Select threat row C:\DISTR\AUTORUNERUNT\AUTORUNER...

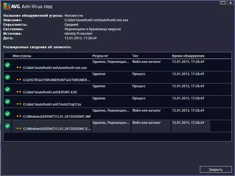[117, 77]
